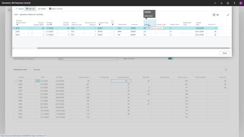Open the settings gear icon

click(x=228, y=3)
